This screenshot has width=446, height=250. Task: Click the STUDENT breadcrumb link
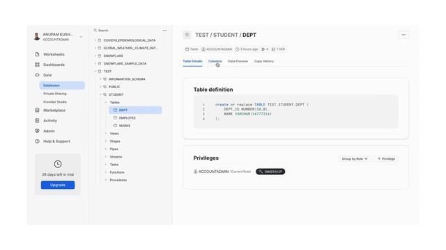pos(225,35)
